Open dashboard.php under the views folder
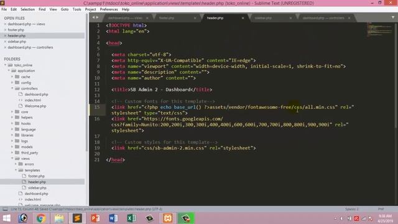 [36, 194]
